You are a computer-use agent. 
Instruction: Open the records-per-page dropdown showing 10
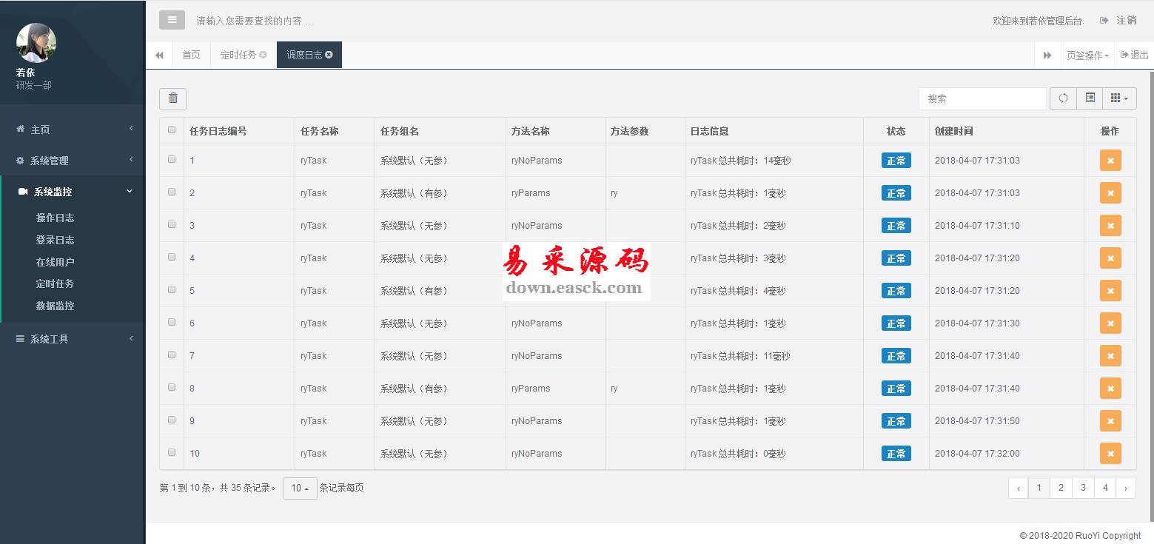pos(300,488)
